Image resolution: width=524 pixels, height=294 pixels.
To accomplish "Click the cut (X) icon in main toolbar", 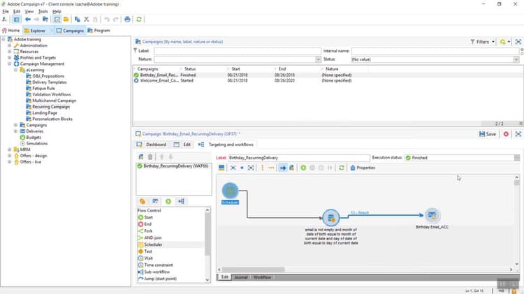I will tap(86, 20).
